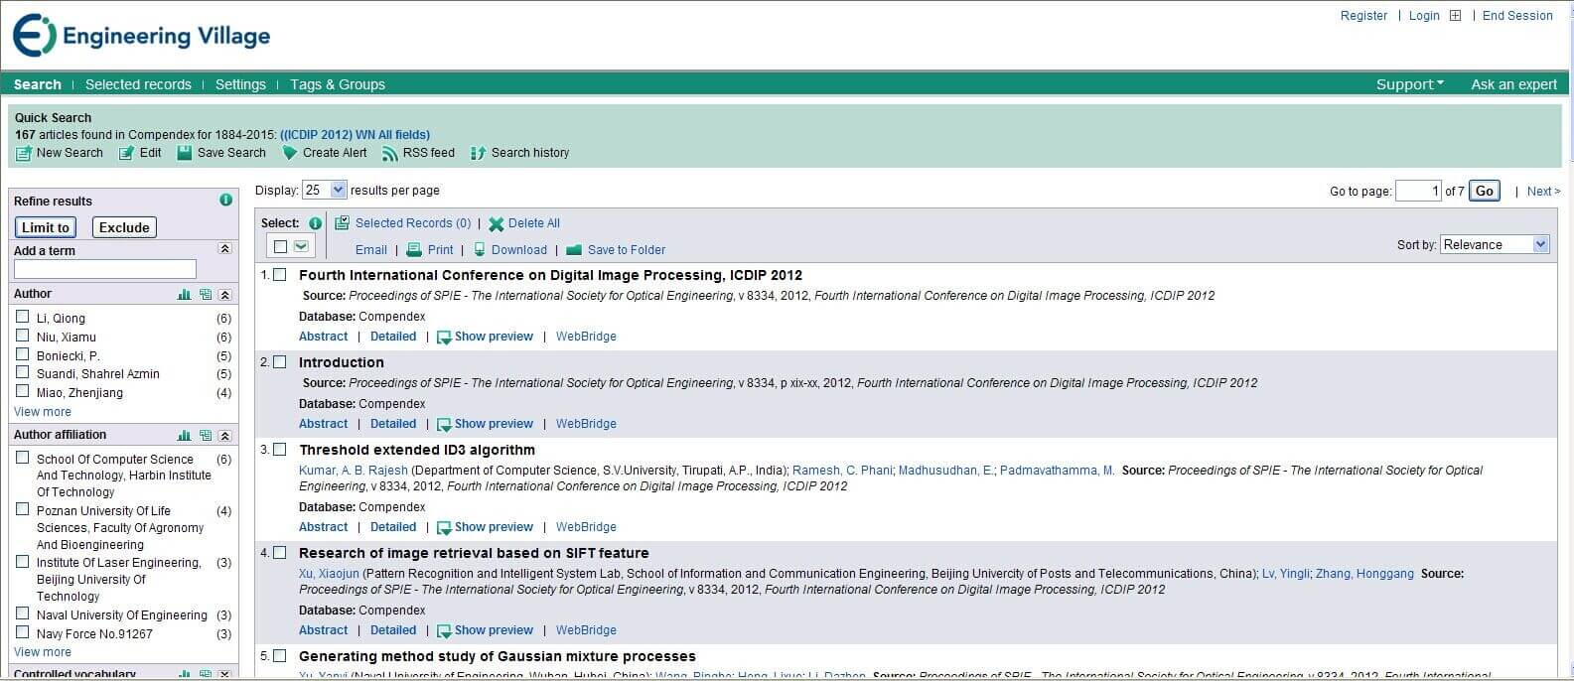The width and height of the screenshot is (1574, 681).
Task: Open the Search tab
Action: (x=38, y=84)
